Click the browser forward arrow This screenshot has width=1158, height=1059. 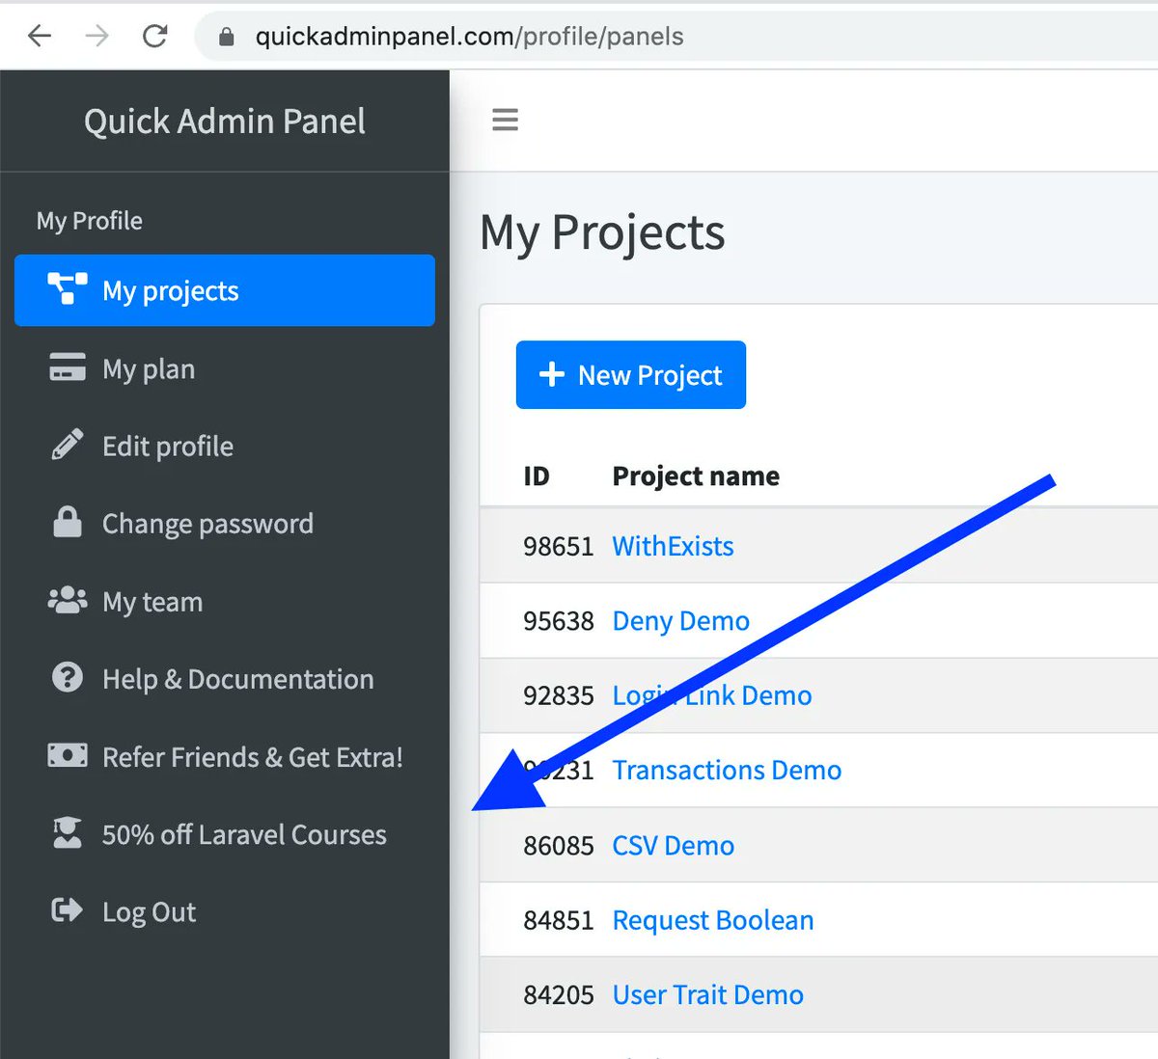click(96, 37)
